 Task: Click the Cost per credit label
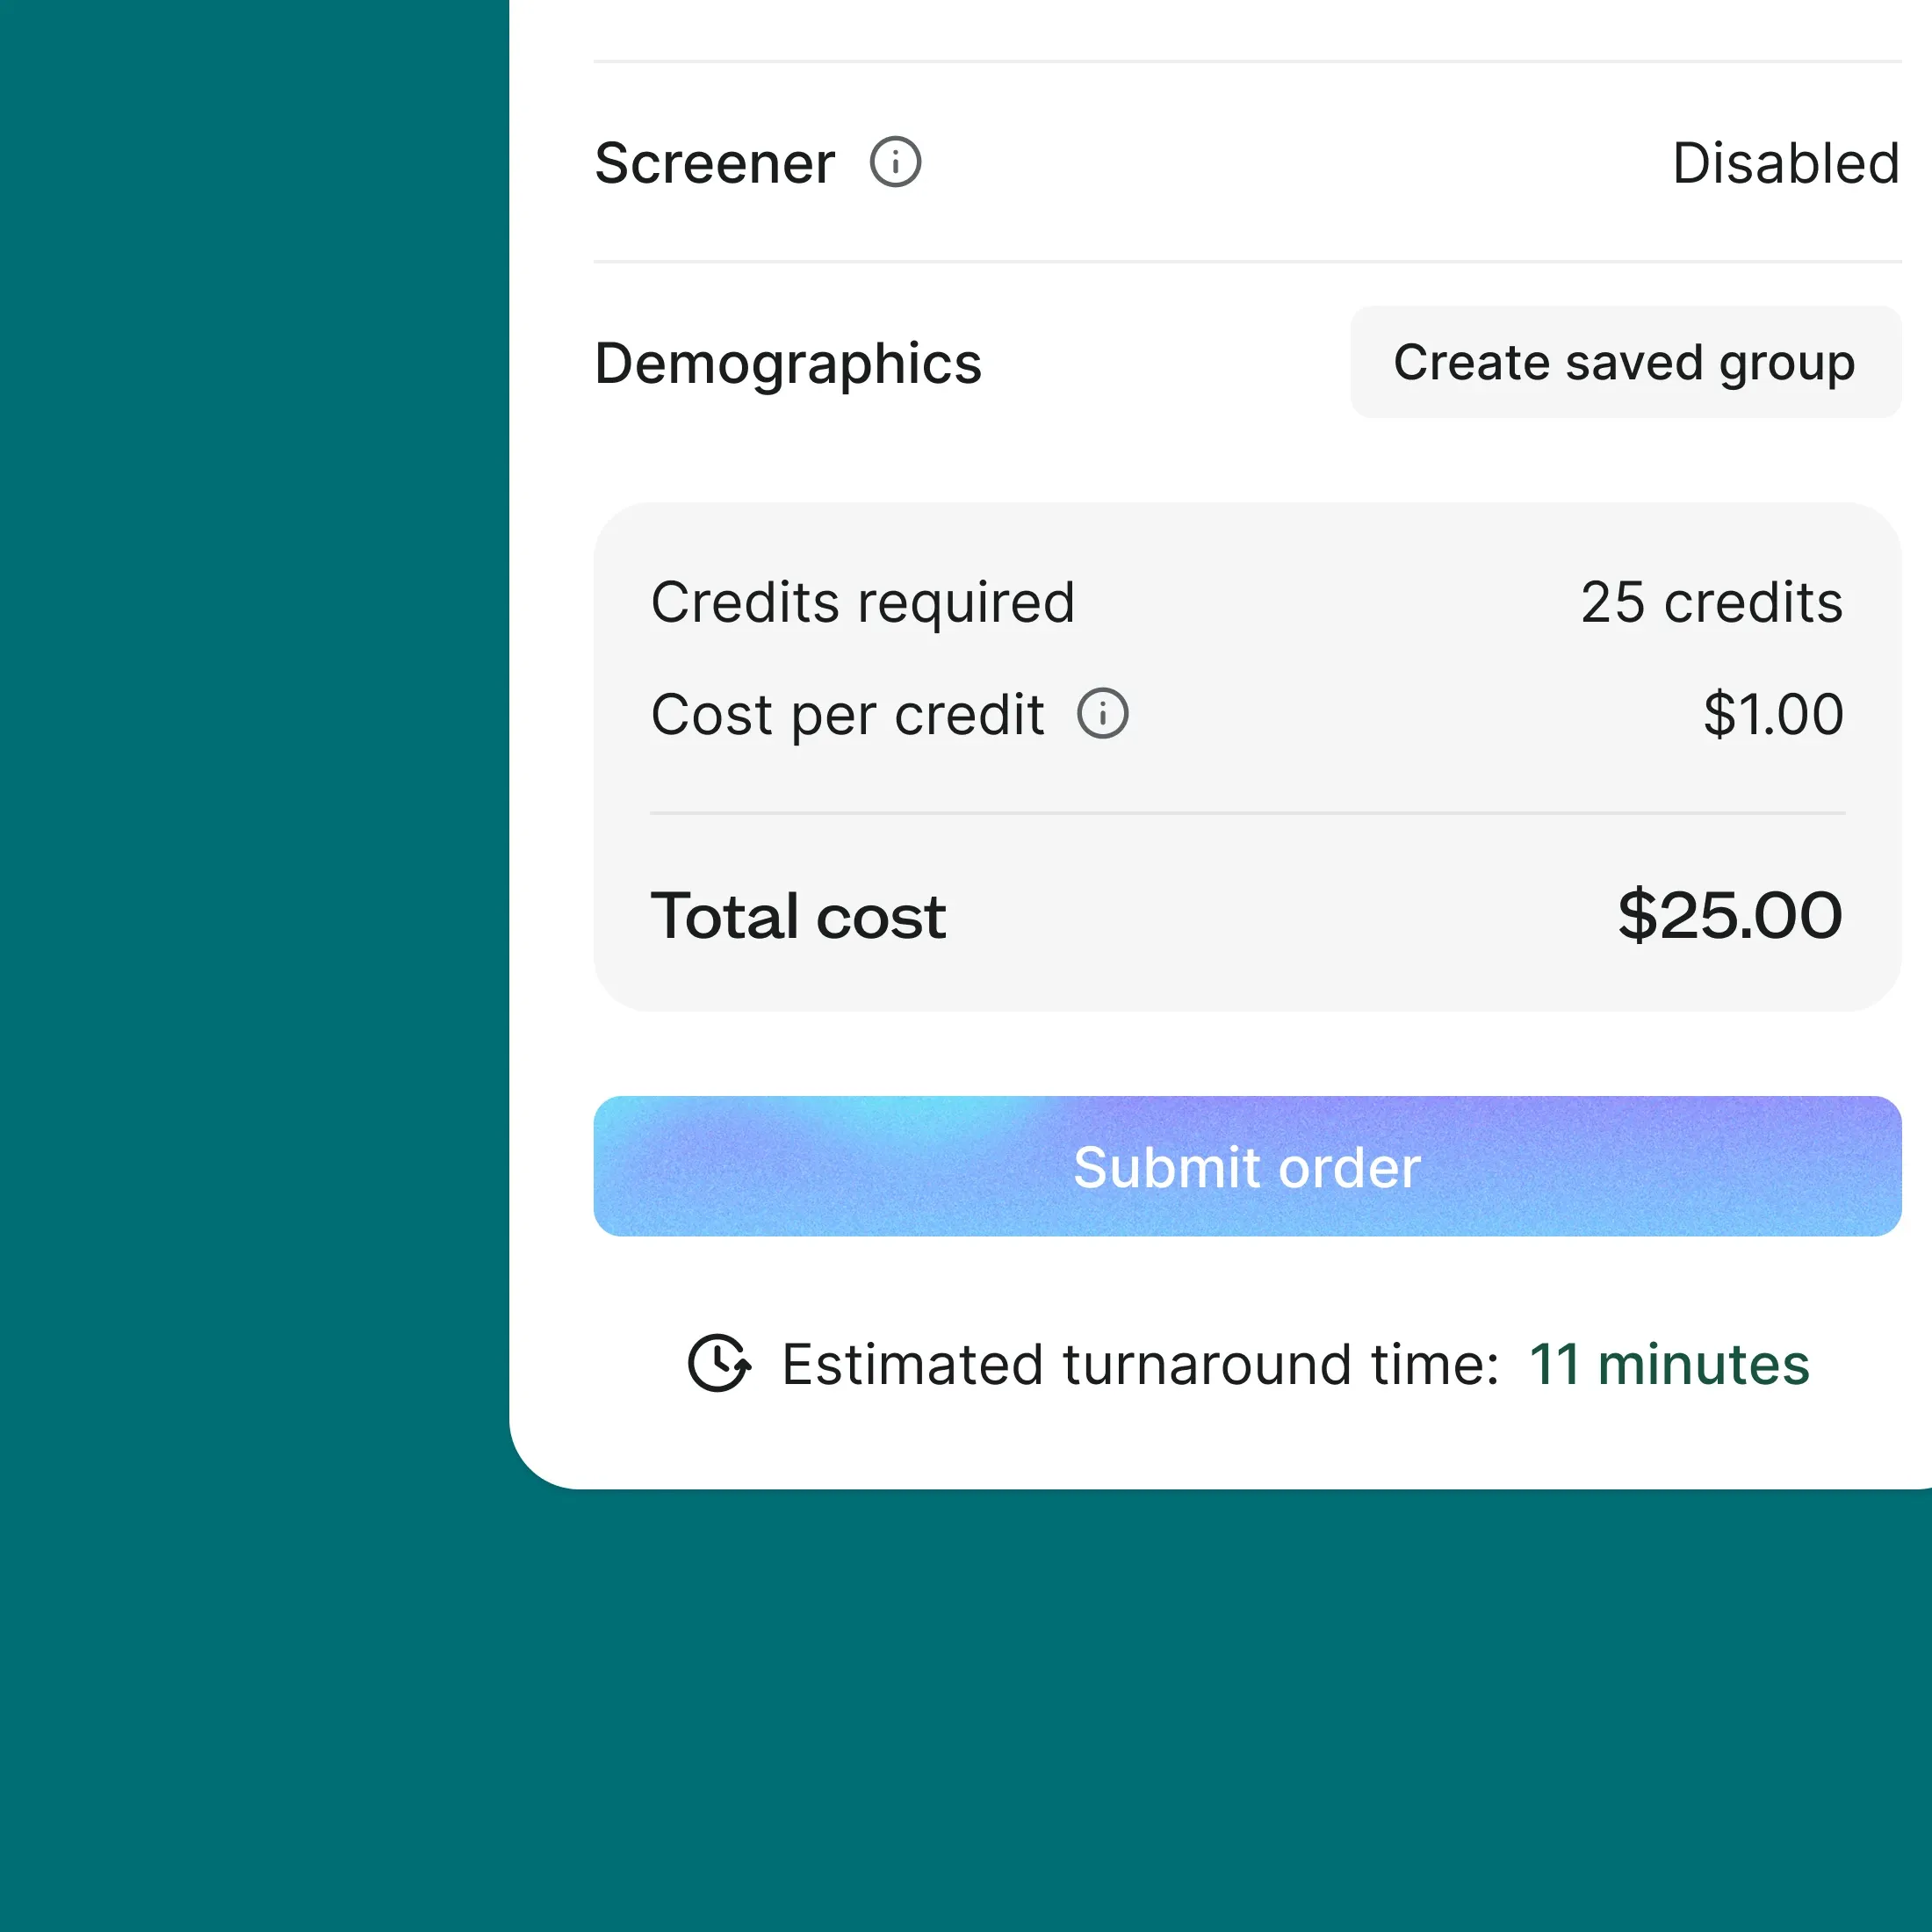pos(847,715)
